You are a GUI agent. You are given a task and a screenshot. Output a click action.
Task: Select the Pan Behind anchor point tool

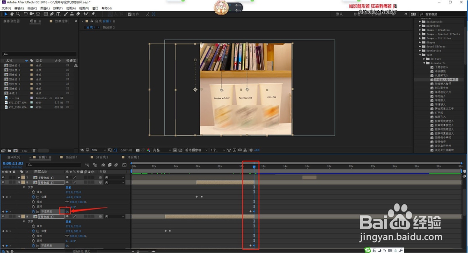point(38,14)
